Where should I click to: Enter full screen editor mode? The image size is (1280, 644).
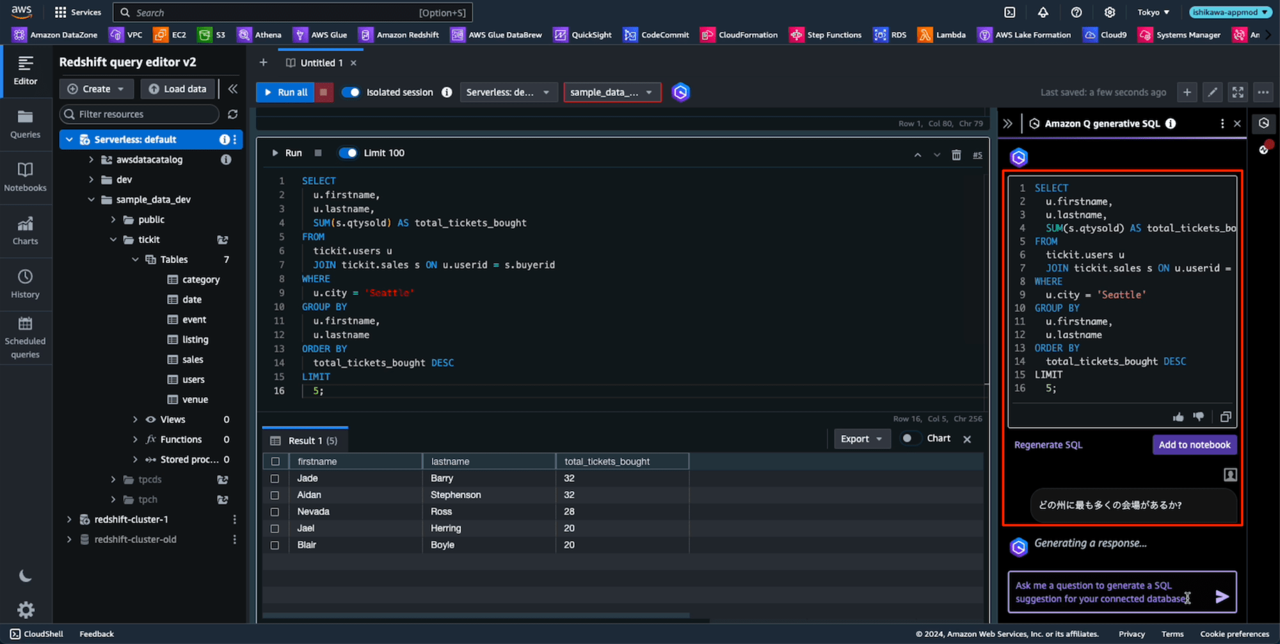(1238, 92)
